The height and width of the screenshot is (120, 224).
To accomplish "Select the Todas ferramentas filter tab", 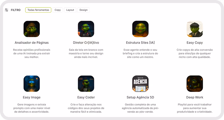I will pos(38,10).
